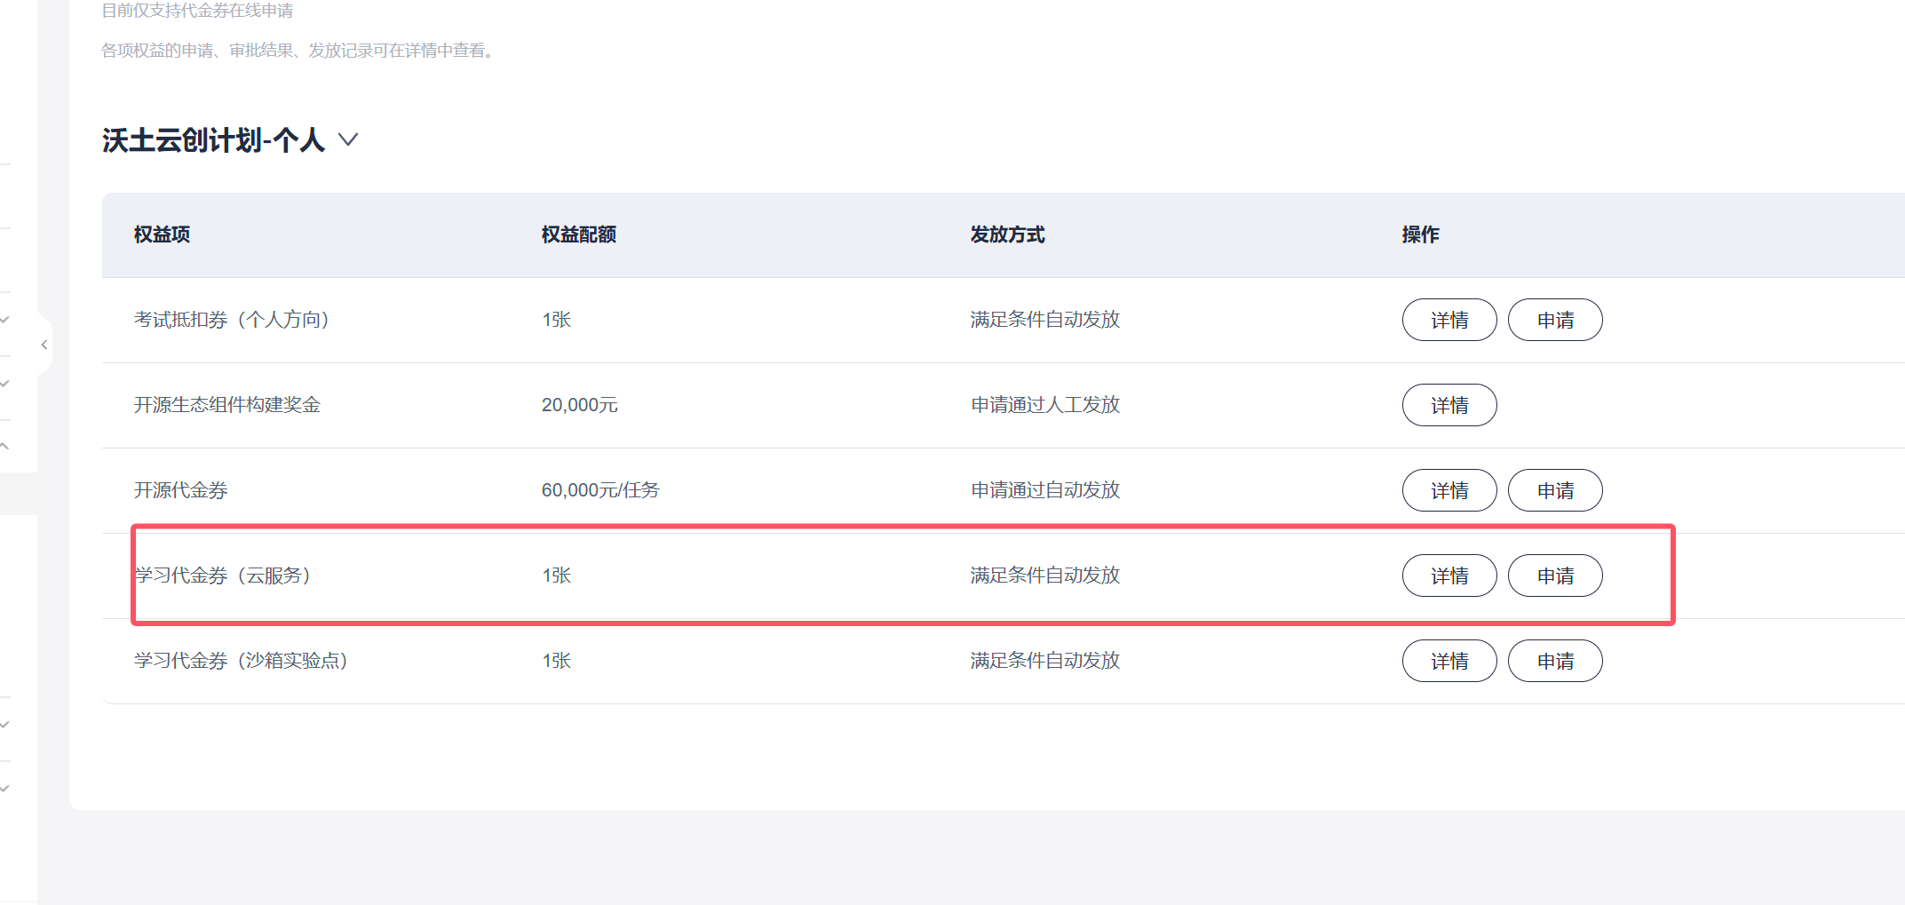Apply for 开源代金券 via 申请 button

(x=1554, y=489)
